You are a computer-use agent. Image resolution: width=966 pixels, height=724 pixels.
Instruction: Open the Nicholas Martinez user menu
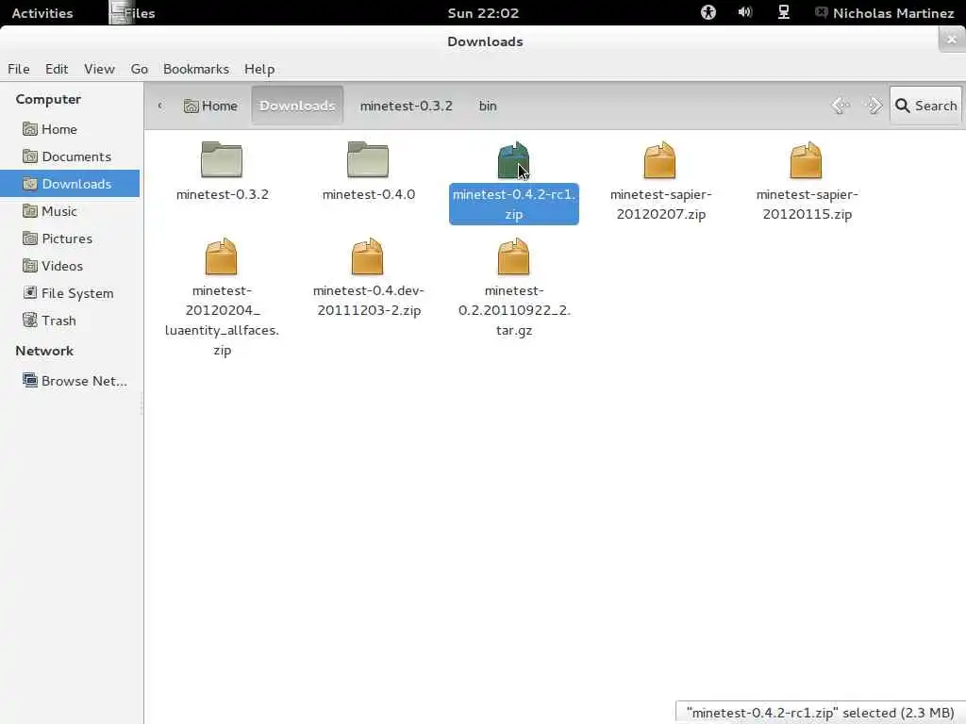pos(885,13)
